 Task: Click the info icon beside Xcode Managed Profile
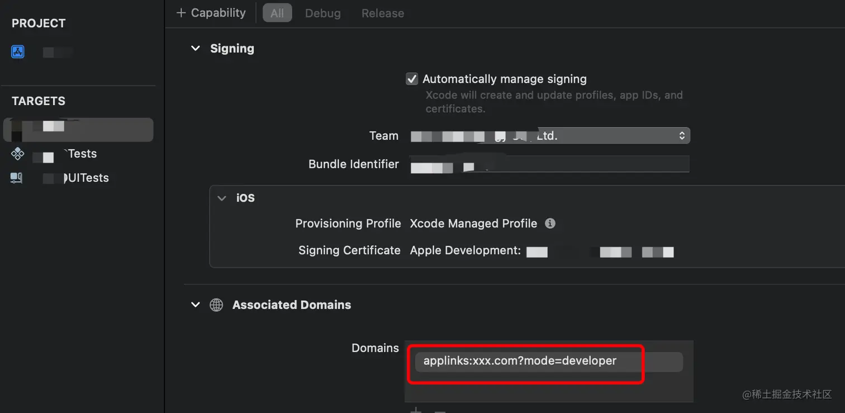(550, 224)
